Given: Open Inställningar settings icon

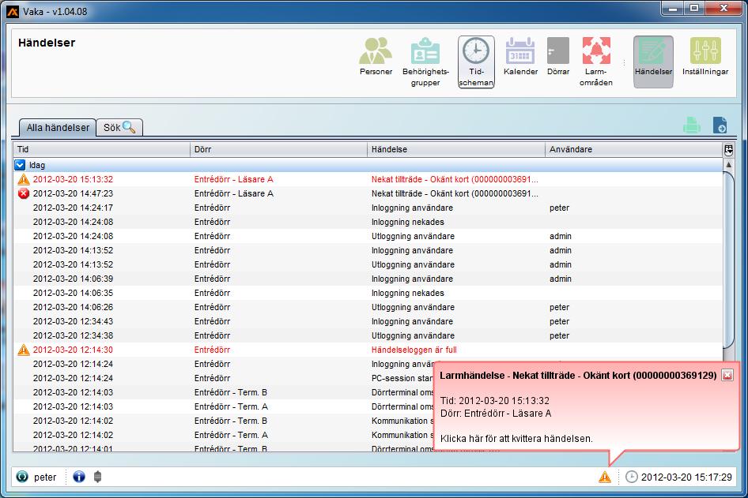Looking at the screenshot, I should click(x=705, y=56).
